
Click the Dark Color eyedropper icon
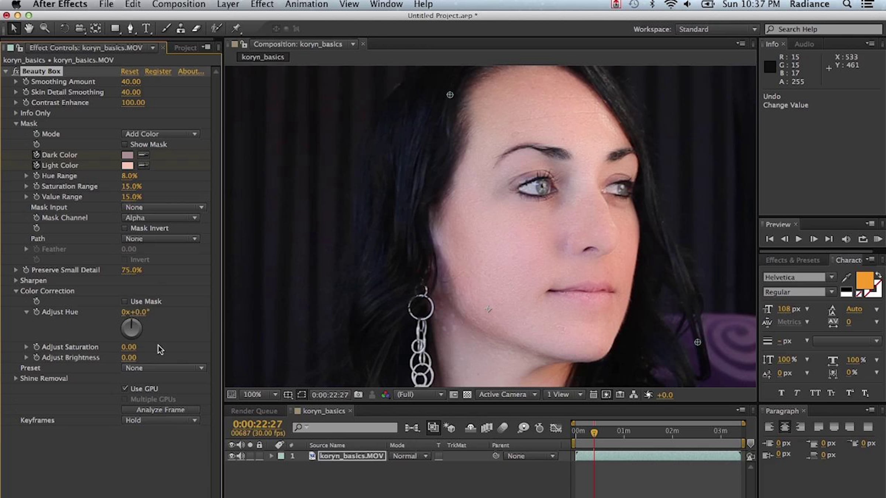click(x=143, y=155)
